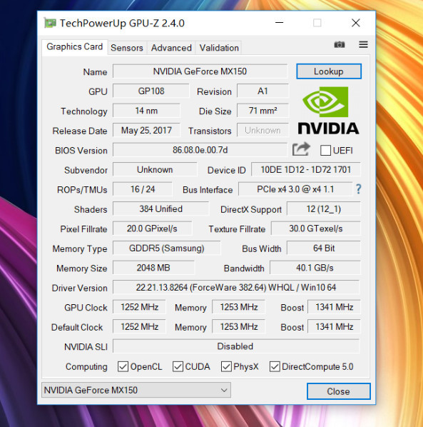Click the BIOS Version field 86.08.0e.00.7d
This screenshot has width=423, height=427.
click(x=200, y=150)
